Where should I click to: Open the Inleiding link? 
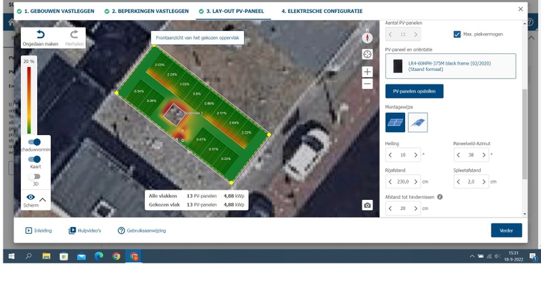[x=39, y=230]
